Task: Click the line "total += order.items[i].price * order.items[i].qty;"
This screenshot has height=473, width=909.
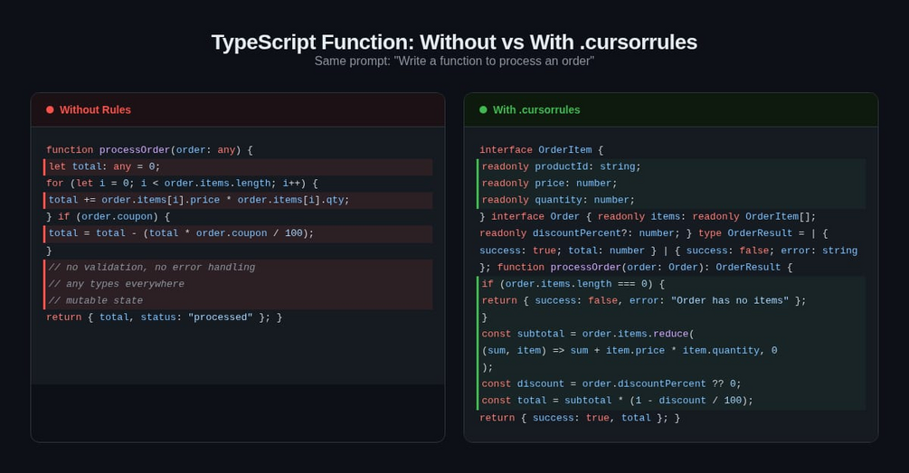Action: click(x=238, y=200)
